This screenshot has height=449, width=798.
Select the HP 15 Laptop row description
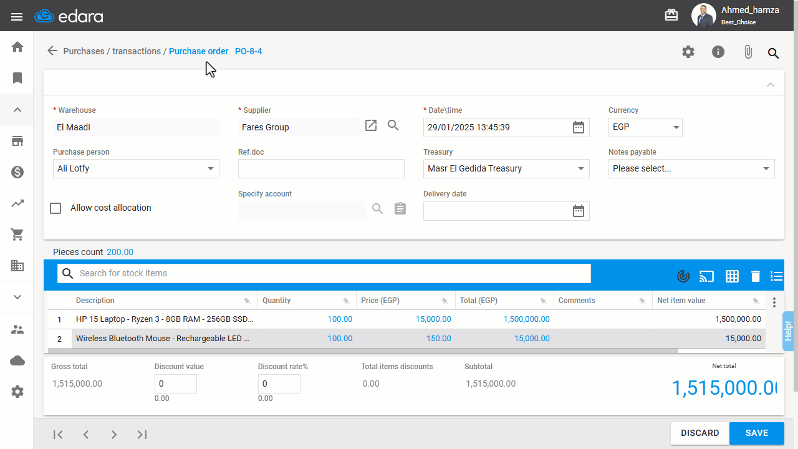pos(165,319)
